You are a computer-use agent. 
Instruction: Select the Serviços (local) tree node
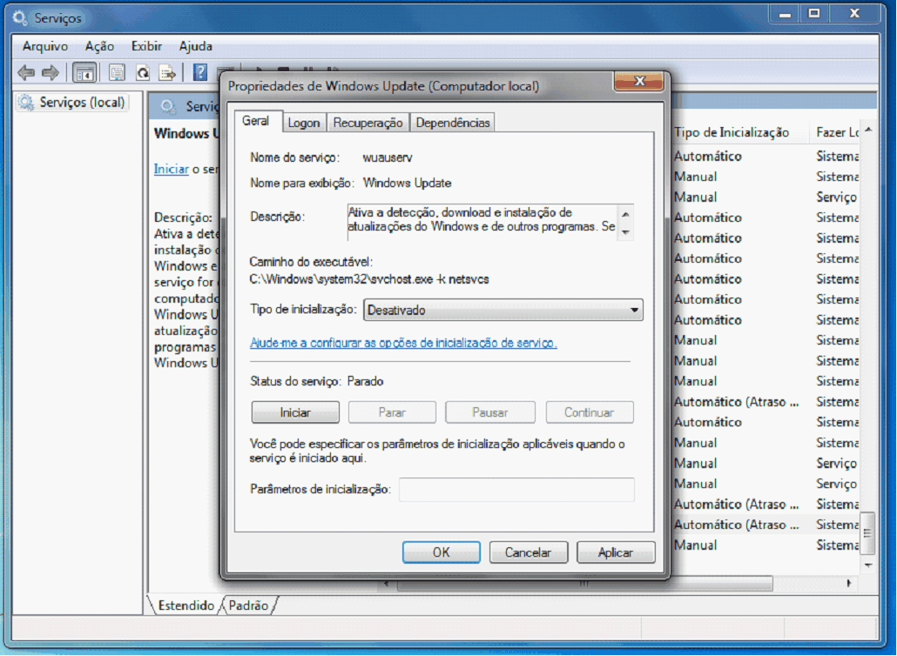82,103
